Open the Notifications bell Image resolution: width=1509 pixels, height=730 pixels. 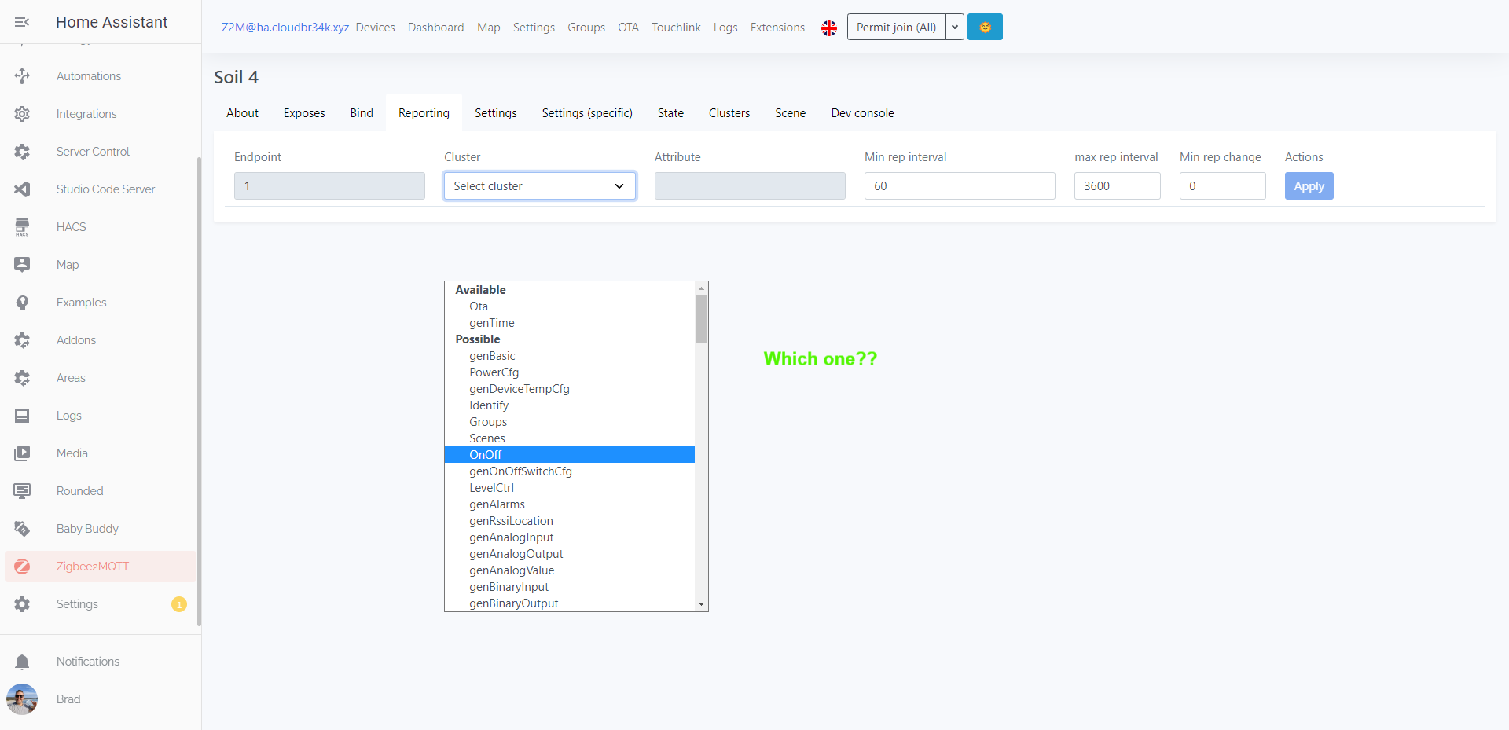(22, 661)
